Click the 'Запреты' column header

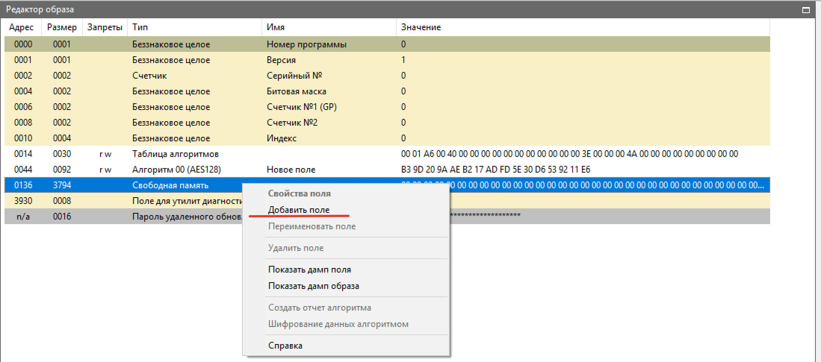(105, 27)
